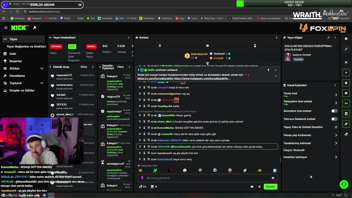Toggle the channel actions icon in right toolbar

pyautogui.click(x=346, y=114)
